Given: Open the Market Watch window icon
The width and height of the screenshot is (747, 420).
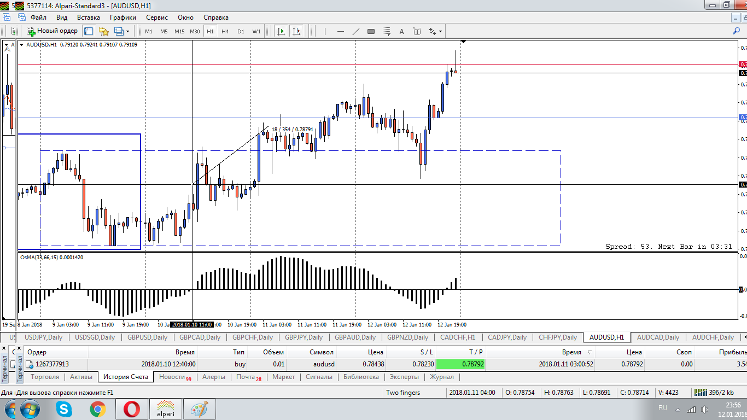Looking at the screenshot, I should tap(89, 31).
